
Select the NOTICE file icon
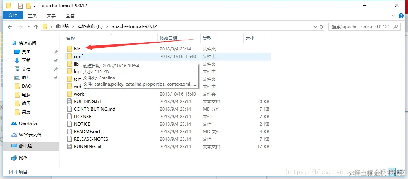click(x=69, y=124)
